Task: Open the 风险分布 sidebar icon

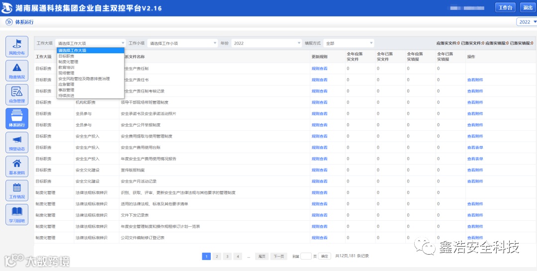Action: coord(17,47)
